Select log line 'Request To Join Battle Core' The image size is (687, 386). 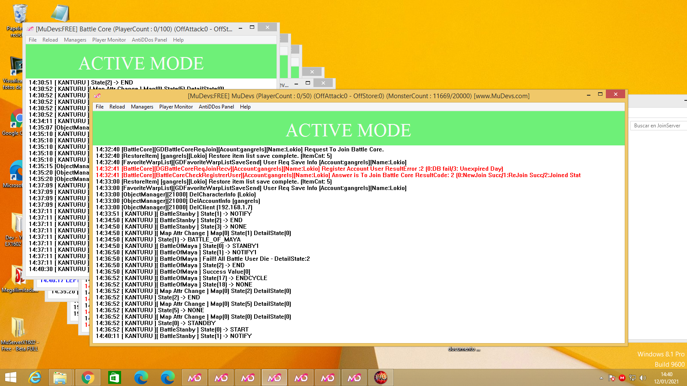pos(240,149)
